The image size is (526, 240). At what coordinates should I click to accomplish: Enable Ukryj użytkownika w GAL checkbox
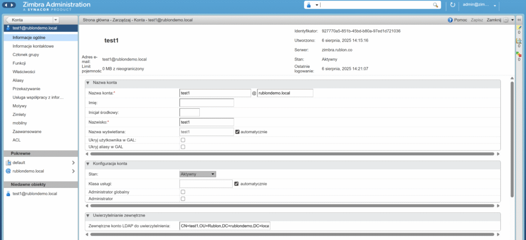[x=183, y=140]
